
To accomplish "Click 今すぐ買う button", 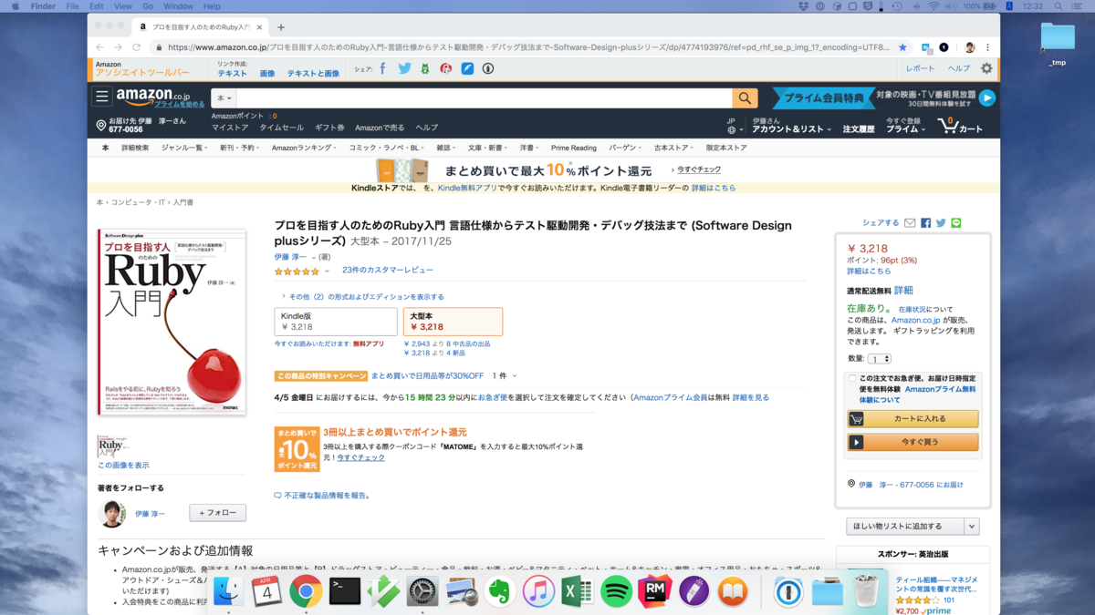I will 912,442.
